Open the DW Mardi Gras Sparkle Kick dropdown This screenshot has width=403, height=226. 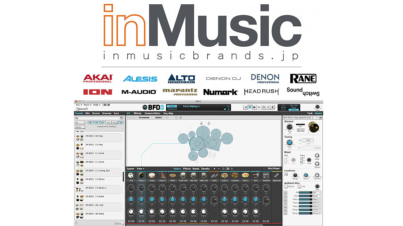click(x=301, y=118)
